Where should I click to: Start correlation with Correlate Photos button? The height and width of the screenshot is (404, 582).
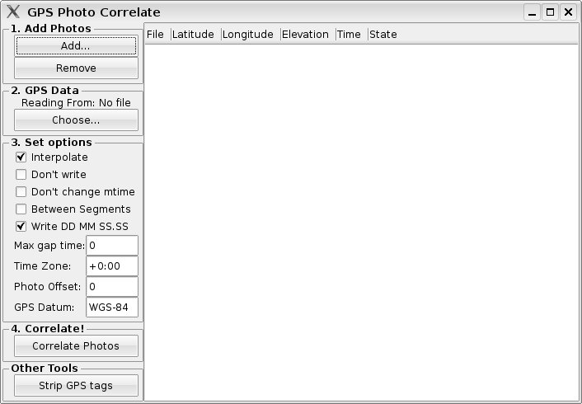76,346
